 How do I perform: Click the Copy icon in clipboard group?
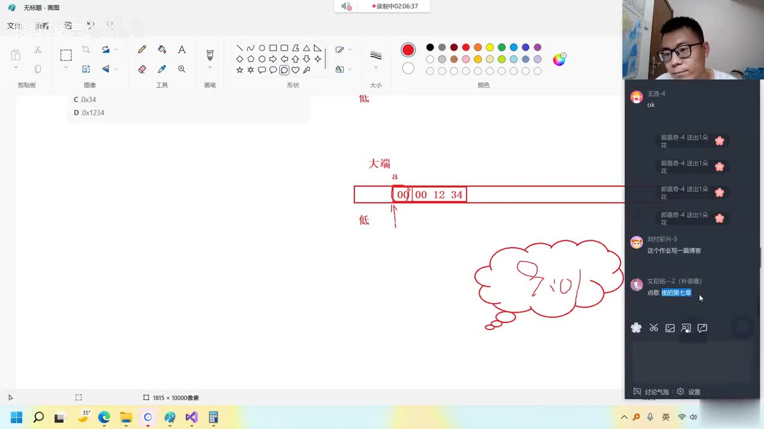(38, 69)
